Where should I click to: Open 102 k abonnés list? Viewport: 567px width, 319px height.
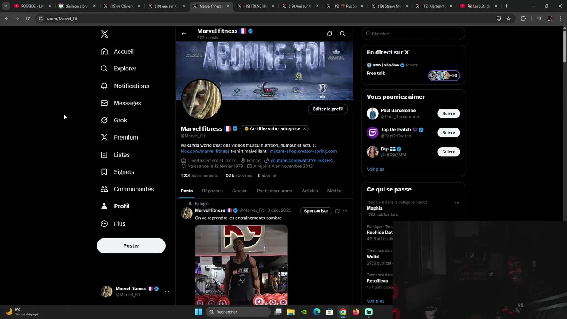coord(238,175)
